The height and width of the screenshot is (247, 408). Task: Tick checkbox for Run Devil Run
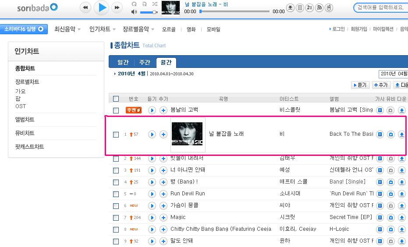pos(116,194)
